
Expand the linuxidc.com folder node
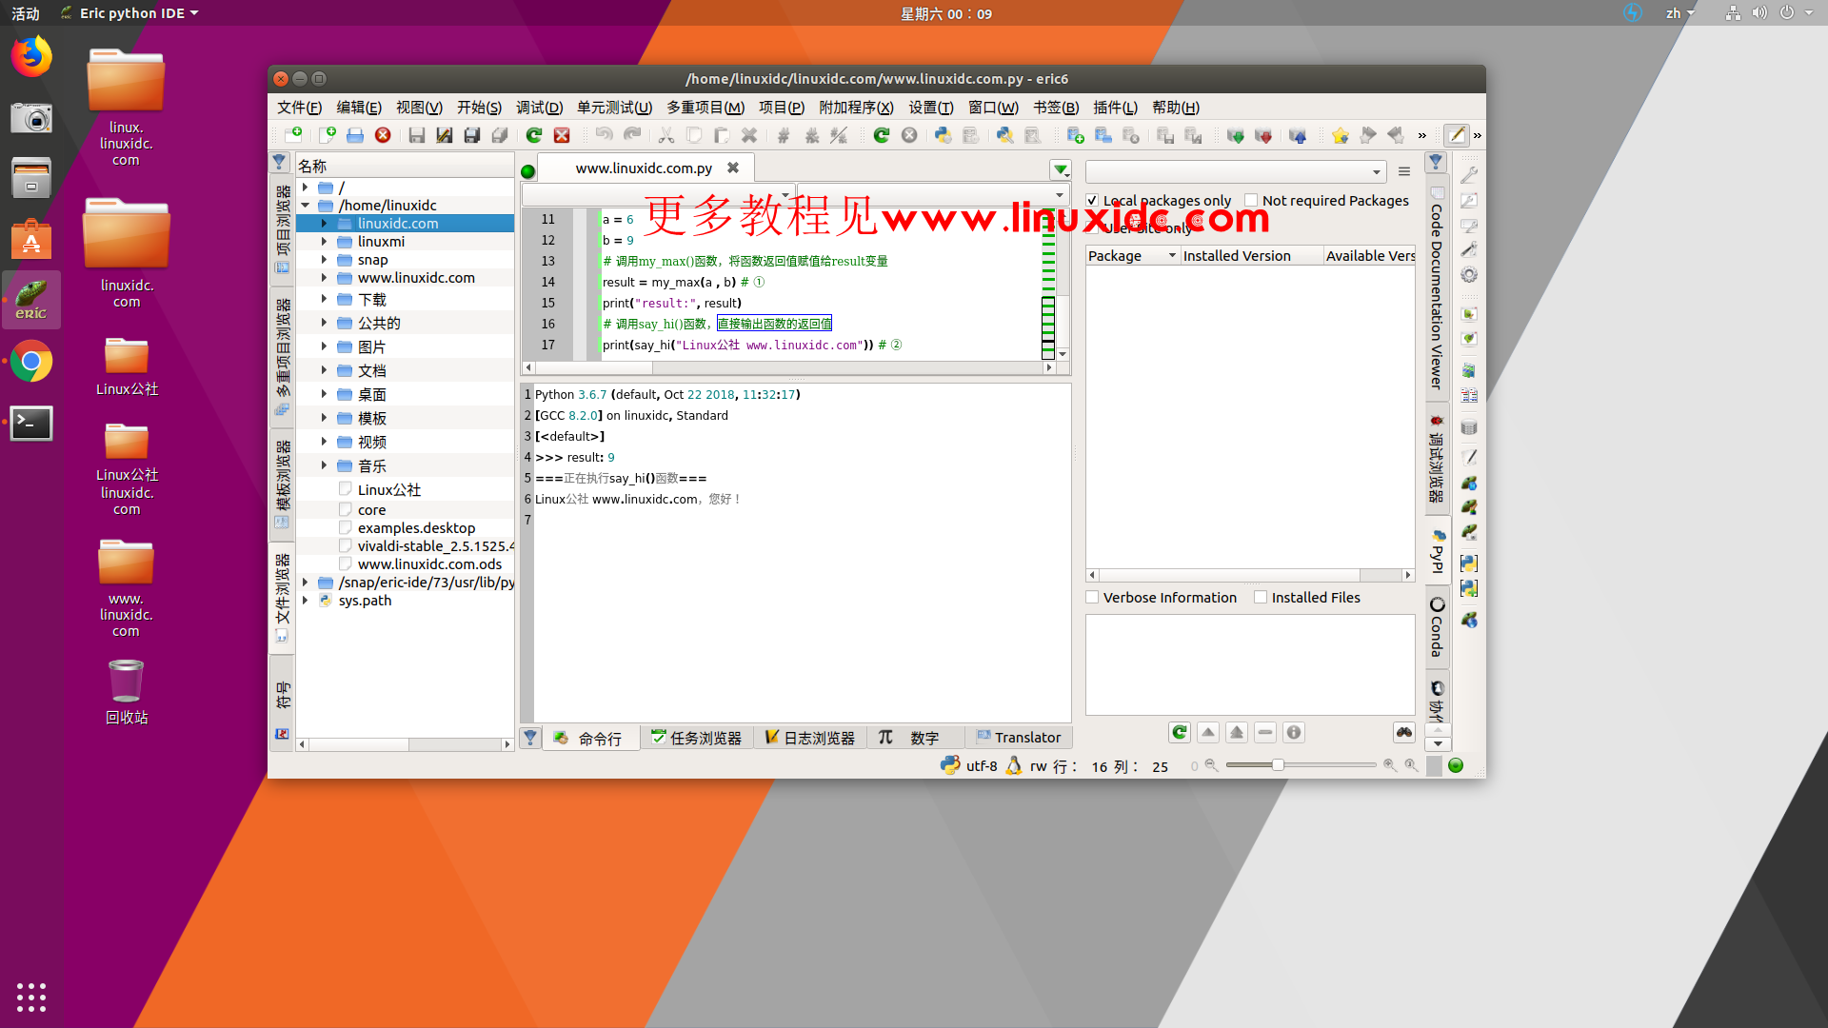click(324, 223)
